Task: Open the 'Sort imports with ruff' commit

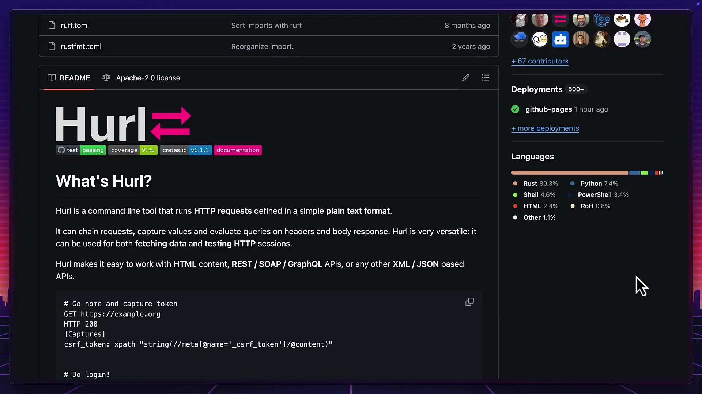Action: pos(267,25)
